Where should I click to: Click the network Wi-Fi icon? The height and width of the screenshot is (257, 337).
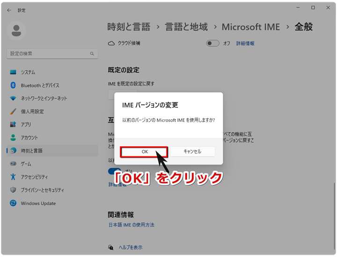coord(13,98)
